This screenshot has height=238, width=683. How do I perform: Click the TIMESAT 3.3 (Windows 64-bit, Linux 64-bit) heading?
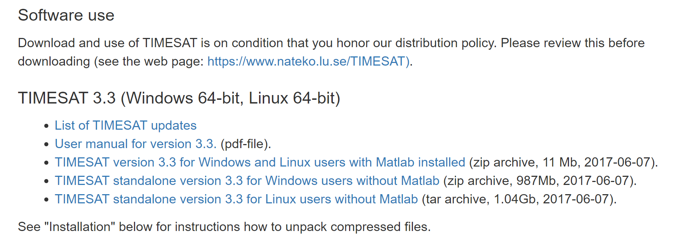pyautogui.click(x=179, y=98)
